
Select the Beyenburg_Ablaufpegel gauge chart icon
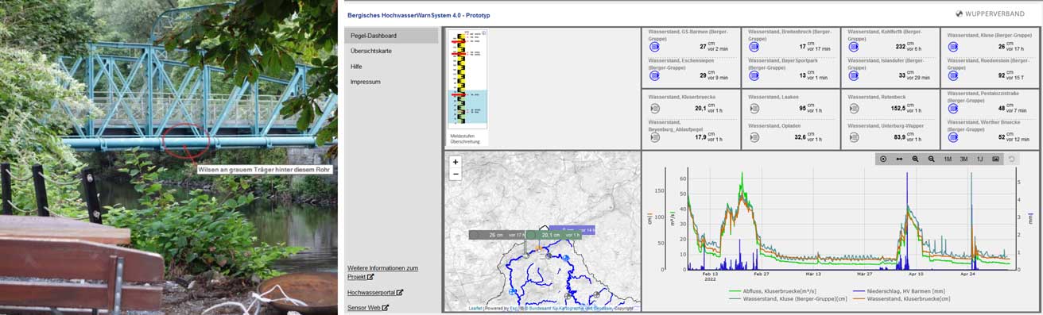[x=654, y=137]
